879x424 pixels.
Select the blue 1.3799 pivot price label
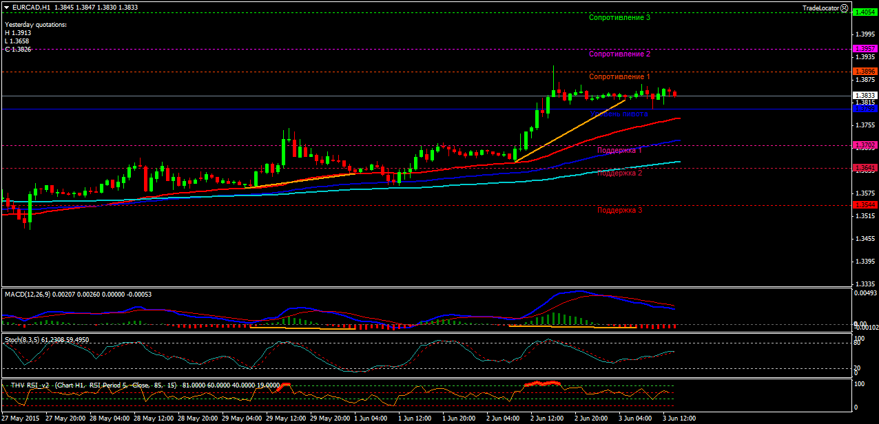coord(865,108)
